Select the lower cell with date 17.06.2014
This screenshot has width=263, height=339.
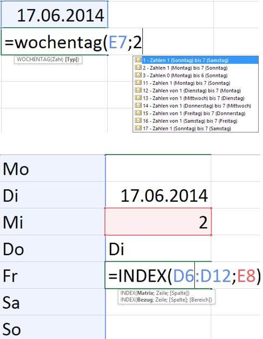[159, 195]
